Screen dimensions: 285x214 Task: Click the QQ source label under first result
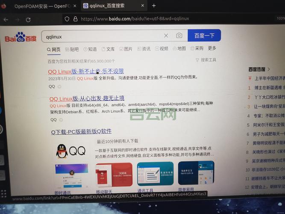pyautogui.click(x=52, y=87)
